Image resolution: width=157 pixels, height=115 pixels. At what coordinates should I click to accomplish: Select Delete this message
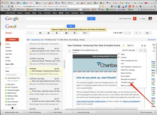point(128,70)
